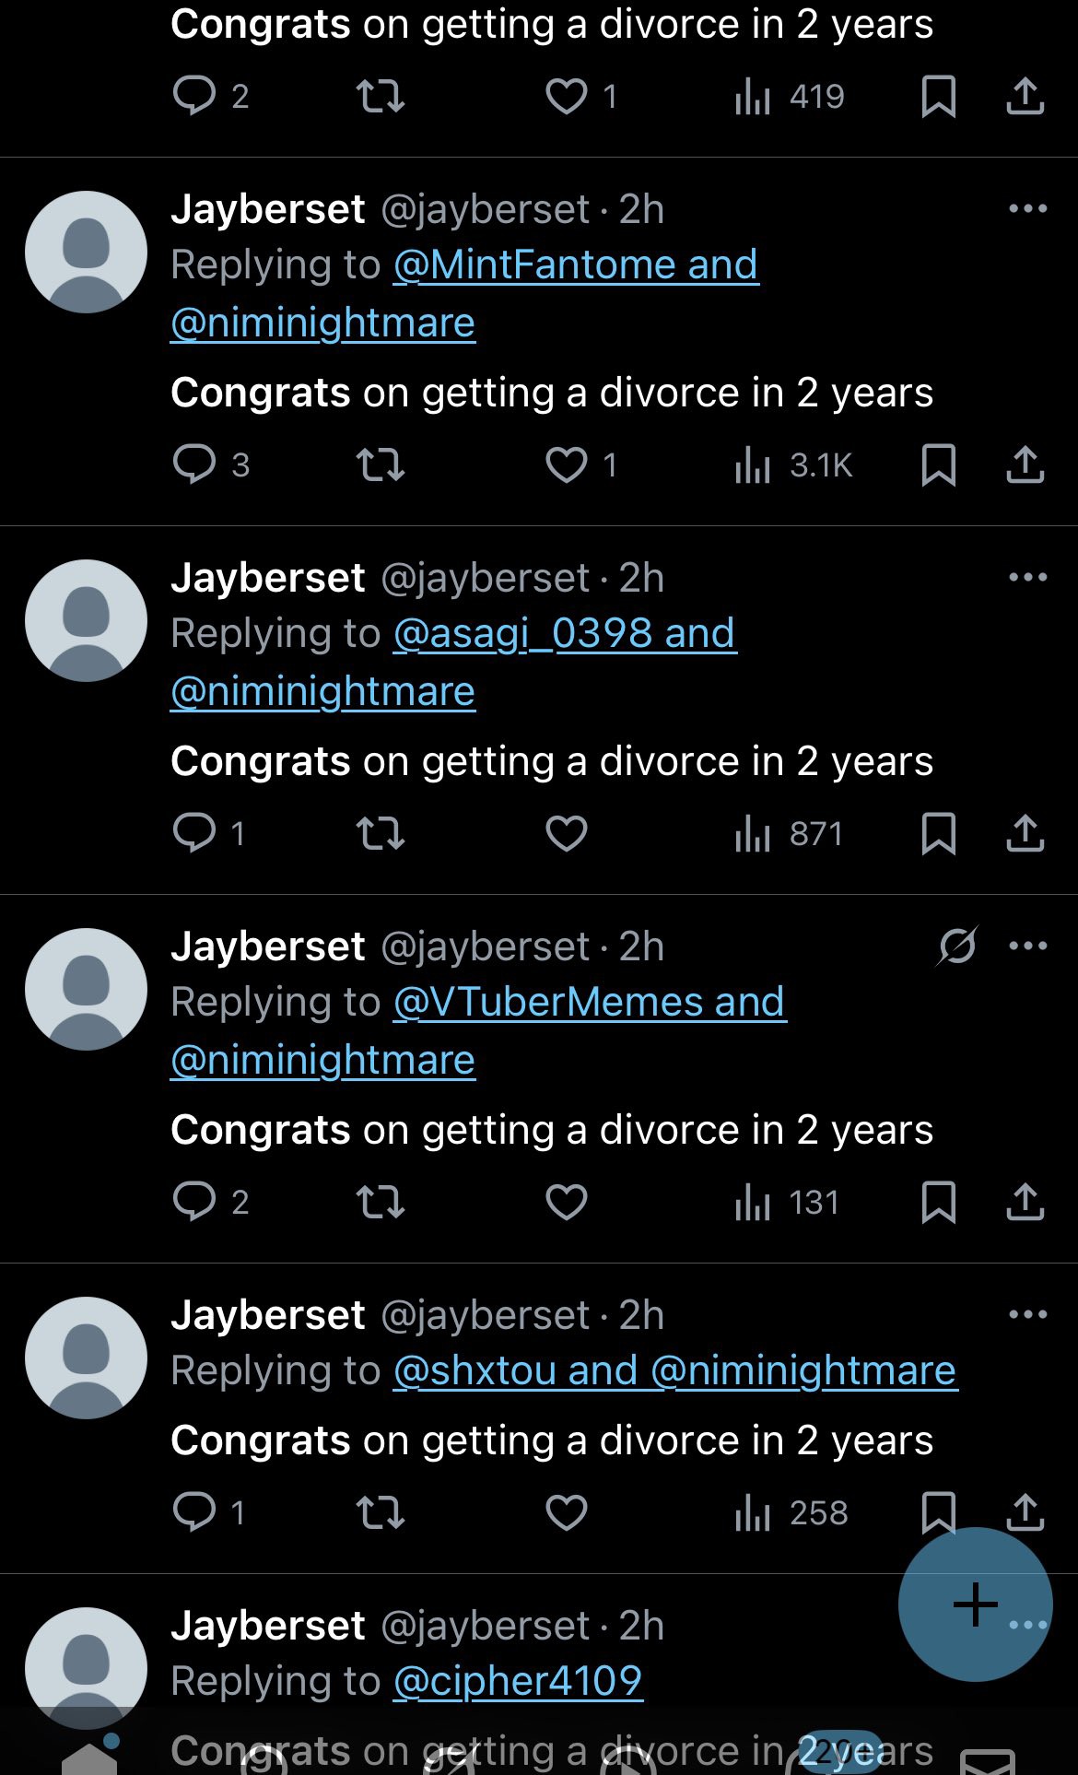This screenshot has height=1775, width=1078.
Task: Retweet the reply to @shxtou
Action: pos(381,1512)
